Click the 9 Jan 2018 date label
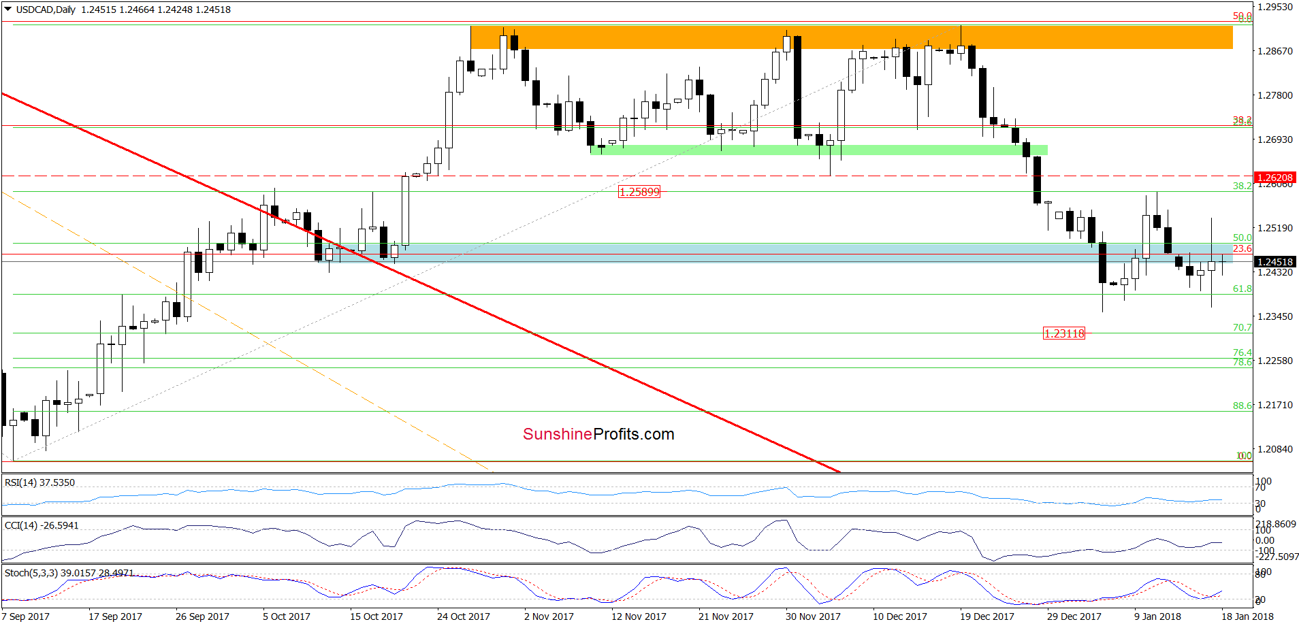Image resolution: width=1299 pixels, height=626 pixels. pyautogui.click(x=1157, y=616)
